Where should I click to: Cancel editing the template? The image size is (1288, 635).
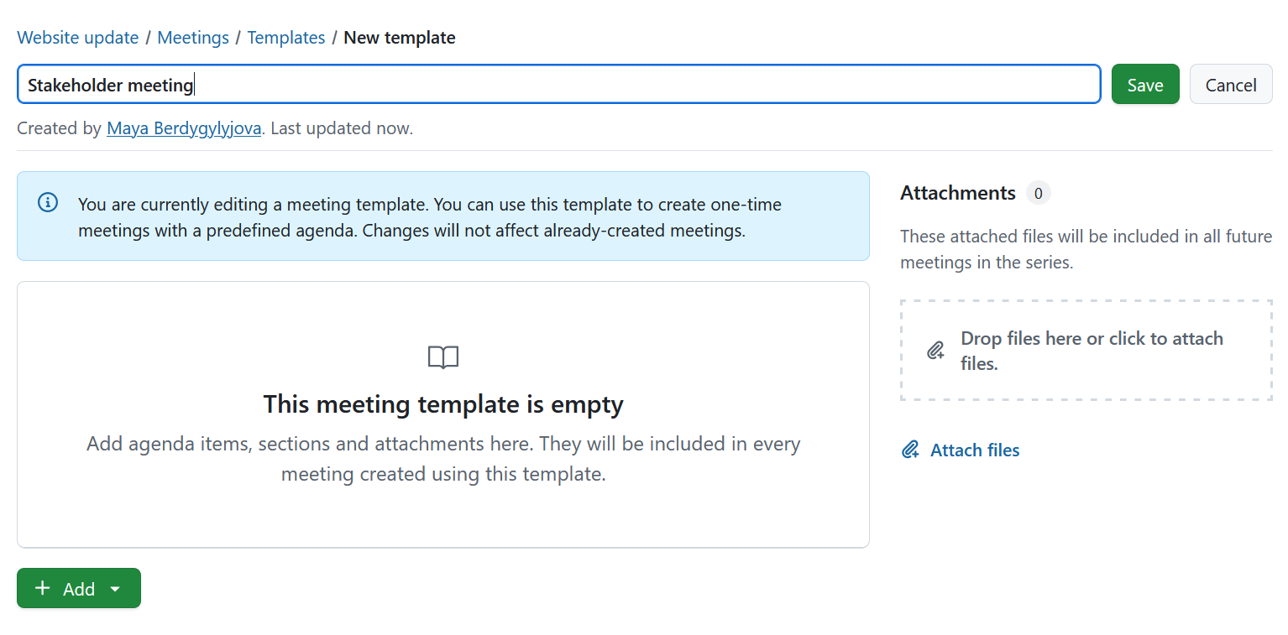[x=1230, y=84]
